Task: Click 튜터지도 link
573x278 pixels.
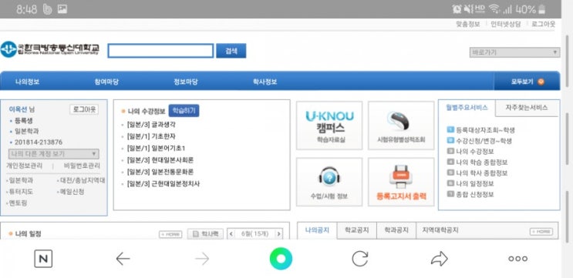Action: pos(21,192)
